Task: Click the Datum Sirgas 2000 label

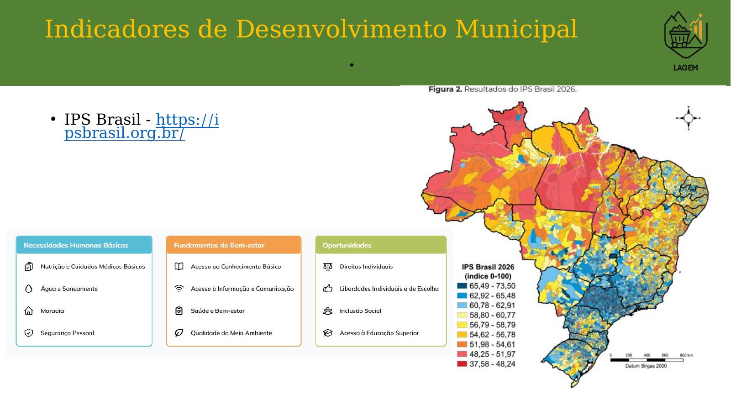Action: pos(646,366)
